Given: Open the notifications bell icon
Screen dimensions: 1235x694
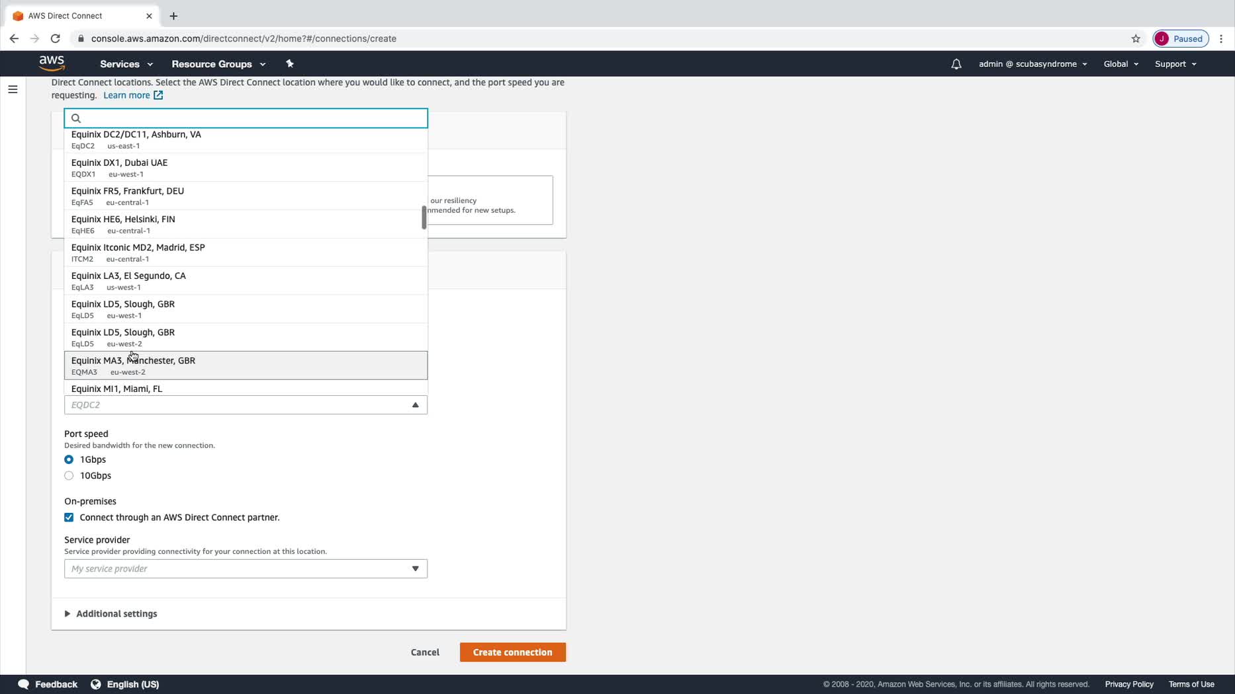Looking at the screenshot, I should [956, 64].
